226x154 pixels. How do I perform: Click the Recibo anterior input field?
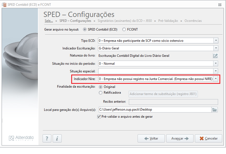(173, 102)
